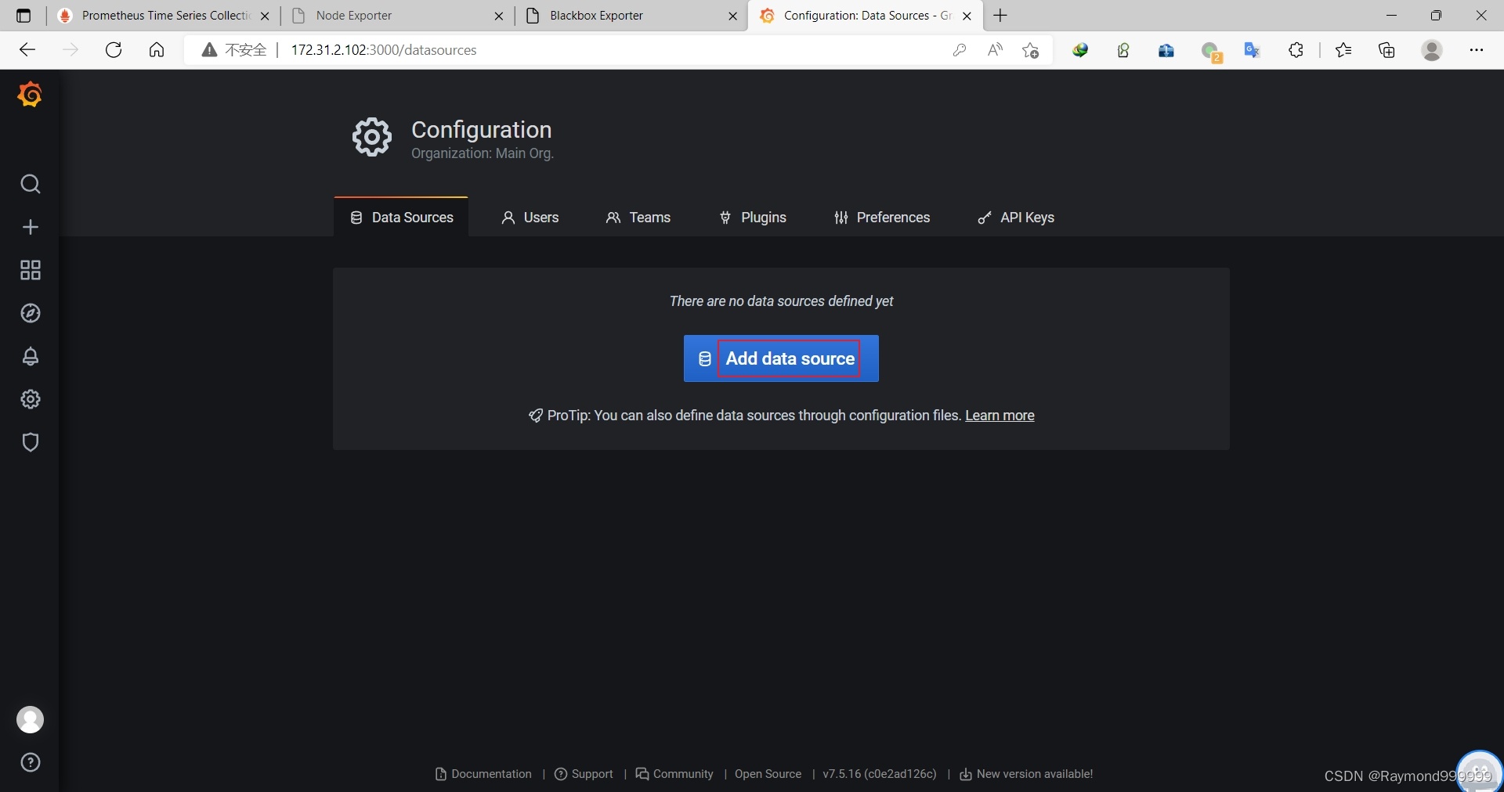Screen dimensions: 1504x792
Task: Open the Documentation footer link
Action: pos(483,774)
